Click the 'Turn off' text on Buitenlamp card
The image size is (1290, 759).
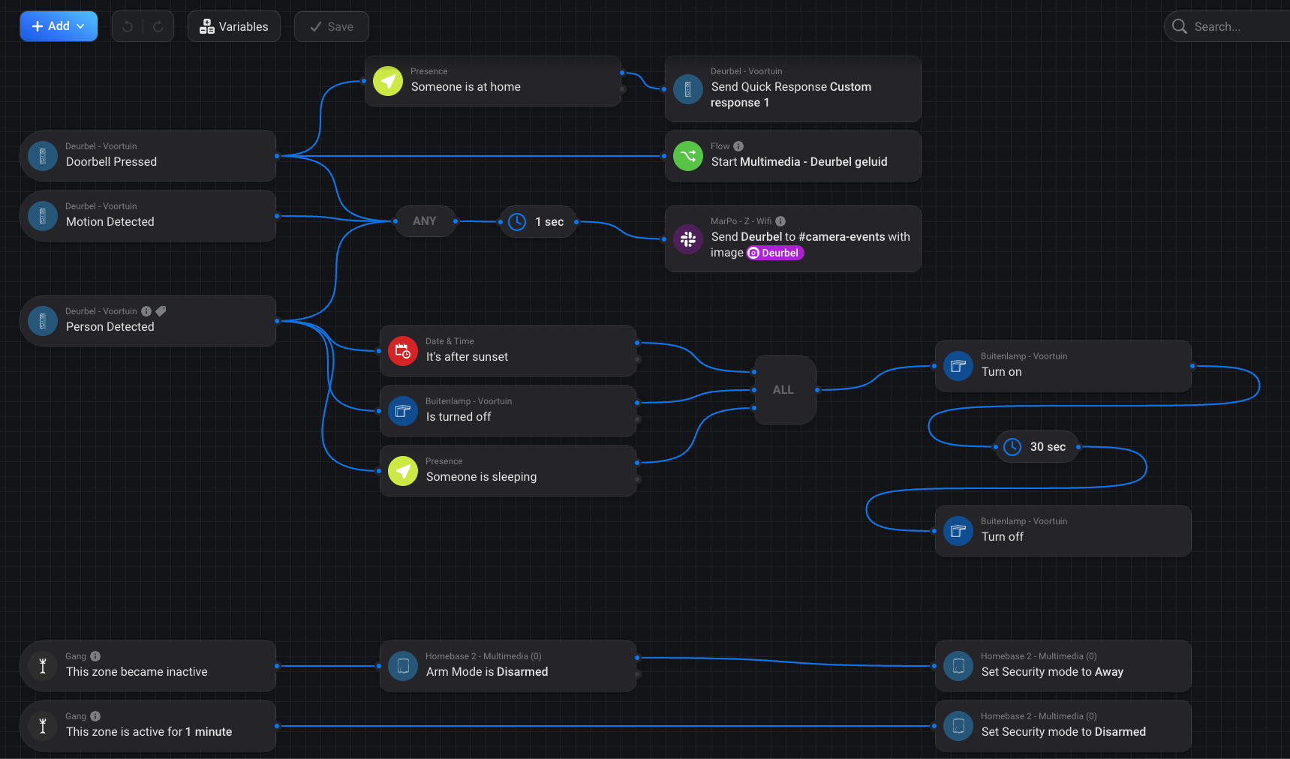pos(1003,537)
